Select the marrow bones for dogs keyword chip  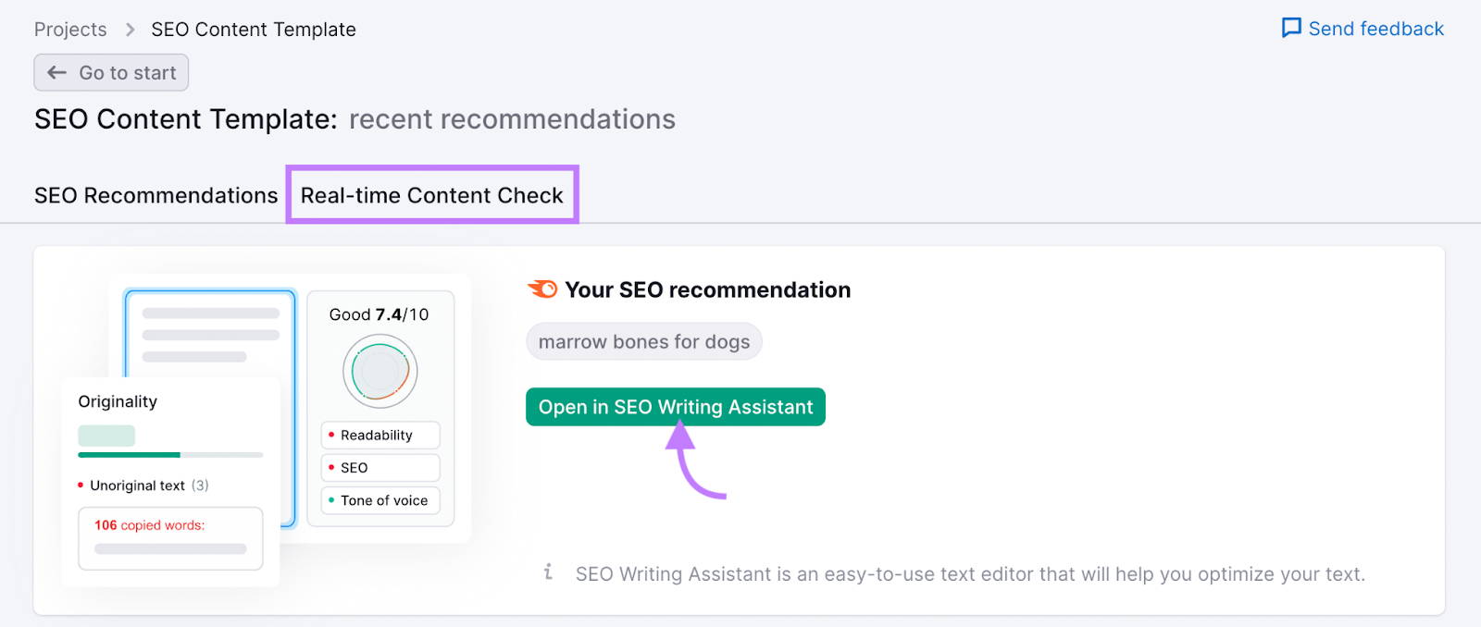point(643,341)
